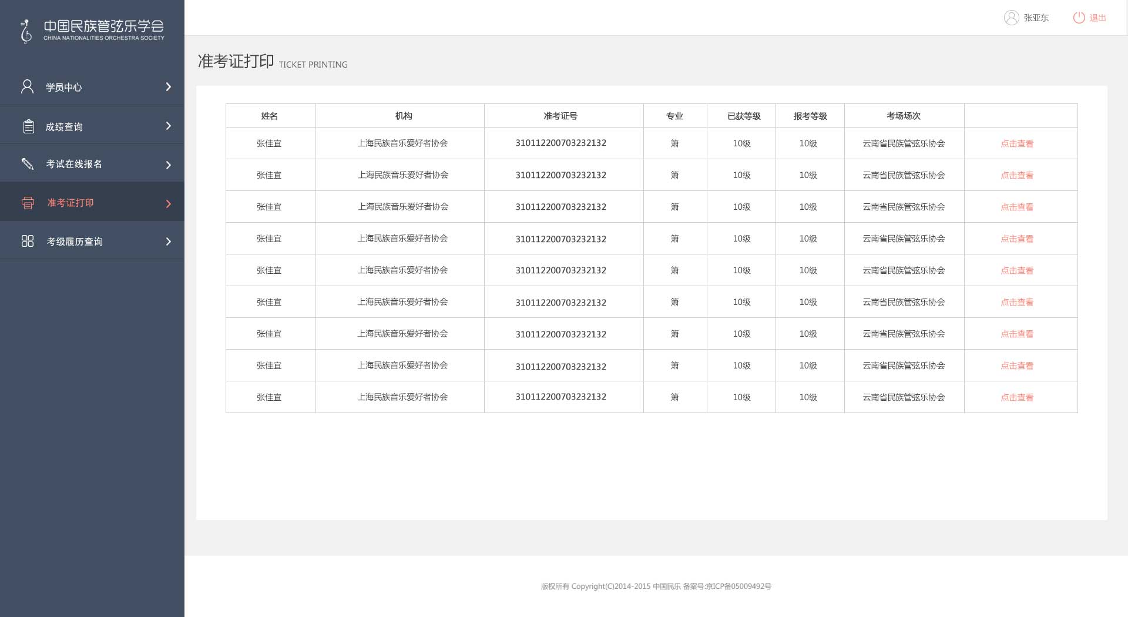
Task: Click the treble clef society logo icon
Action: point(26,31)
